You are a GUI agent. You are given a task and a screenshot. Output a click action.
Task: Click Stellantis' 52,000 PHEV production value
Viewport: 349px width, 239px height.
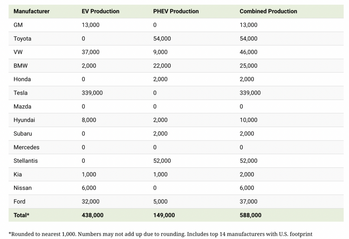(162, 161)
